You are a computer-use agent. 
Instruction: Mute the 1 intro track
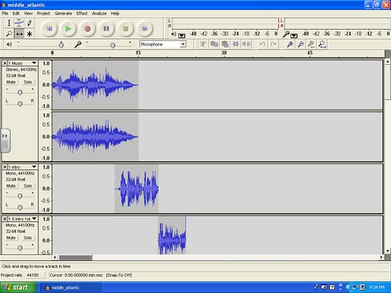click(11, 186)
